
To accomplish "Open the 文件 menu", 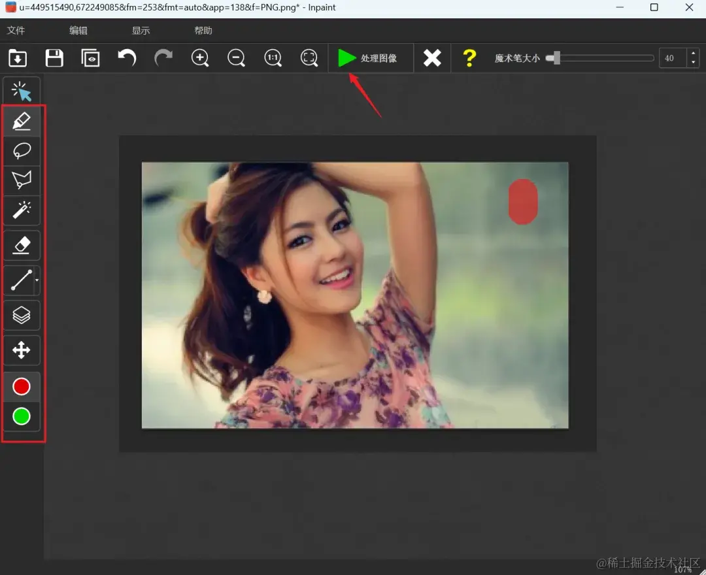I will 16,31.
